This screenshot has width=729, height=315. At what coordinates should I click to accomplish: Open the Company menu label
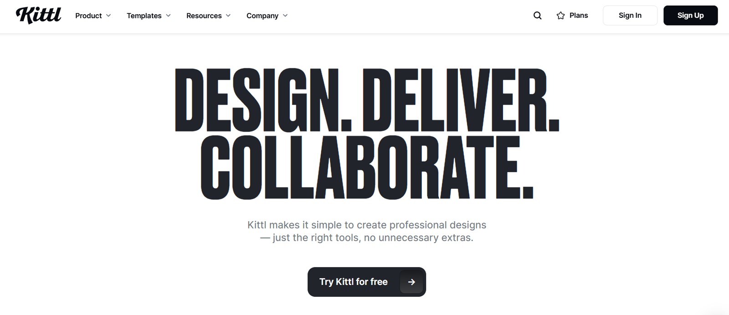(x=262, y=15)
